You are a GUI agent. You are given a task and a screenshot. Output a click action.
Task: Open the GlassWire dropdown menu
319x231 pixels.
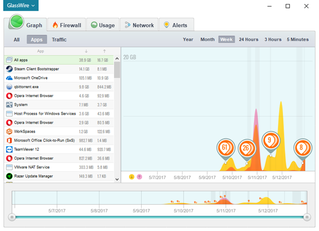click(x=21, y=5)
